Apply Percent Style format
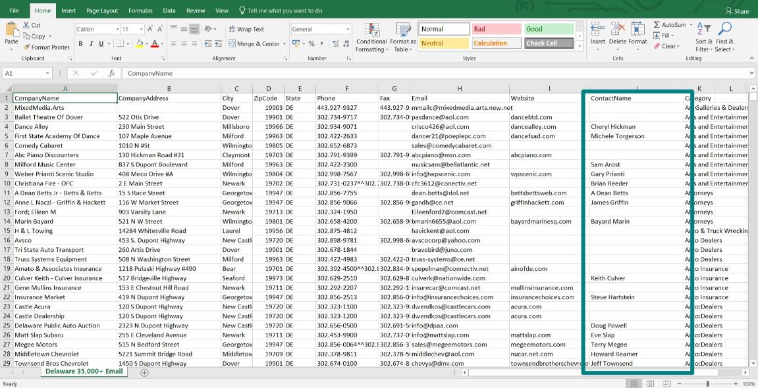This screenshot has width=758, height=388. (311, 44)
